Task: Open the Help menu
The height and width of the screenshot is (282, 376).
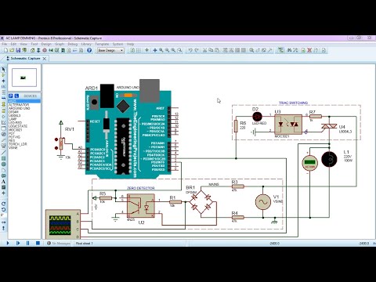Action: (130, 44)
